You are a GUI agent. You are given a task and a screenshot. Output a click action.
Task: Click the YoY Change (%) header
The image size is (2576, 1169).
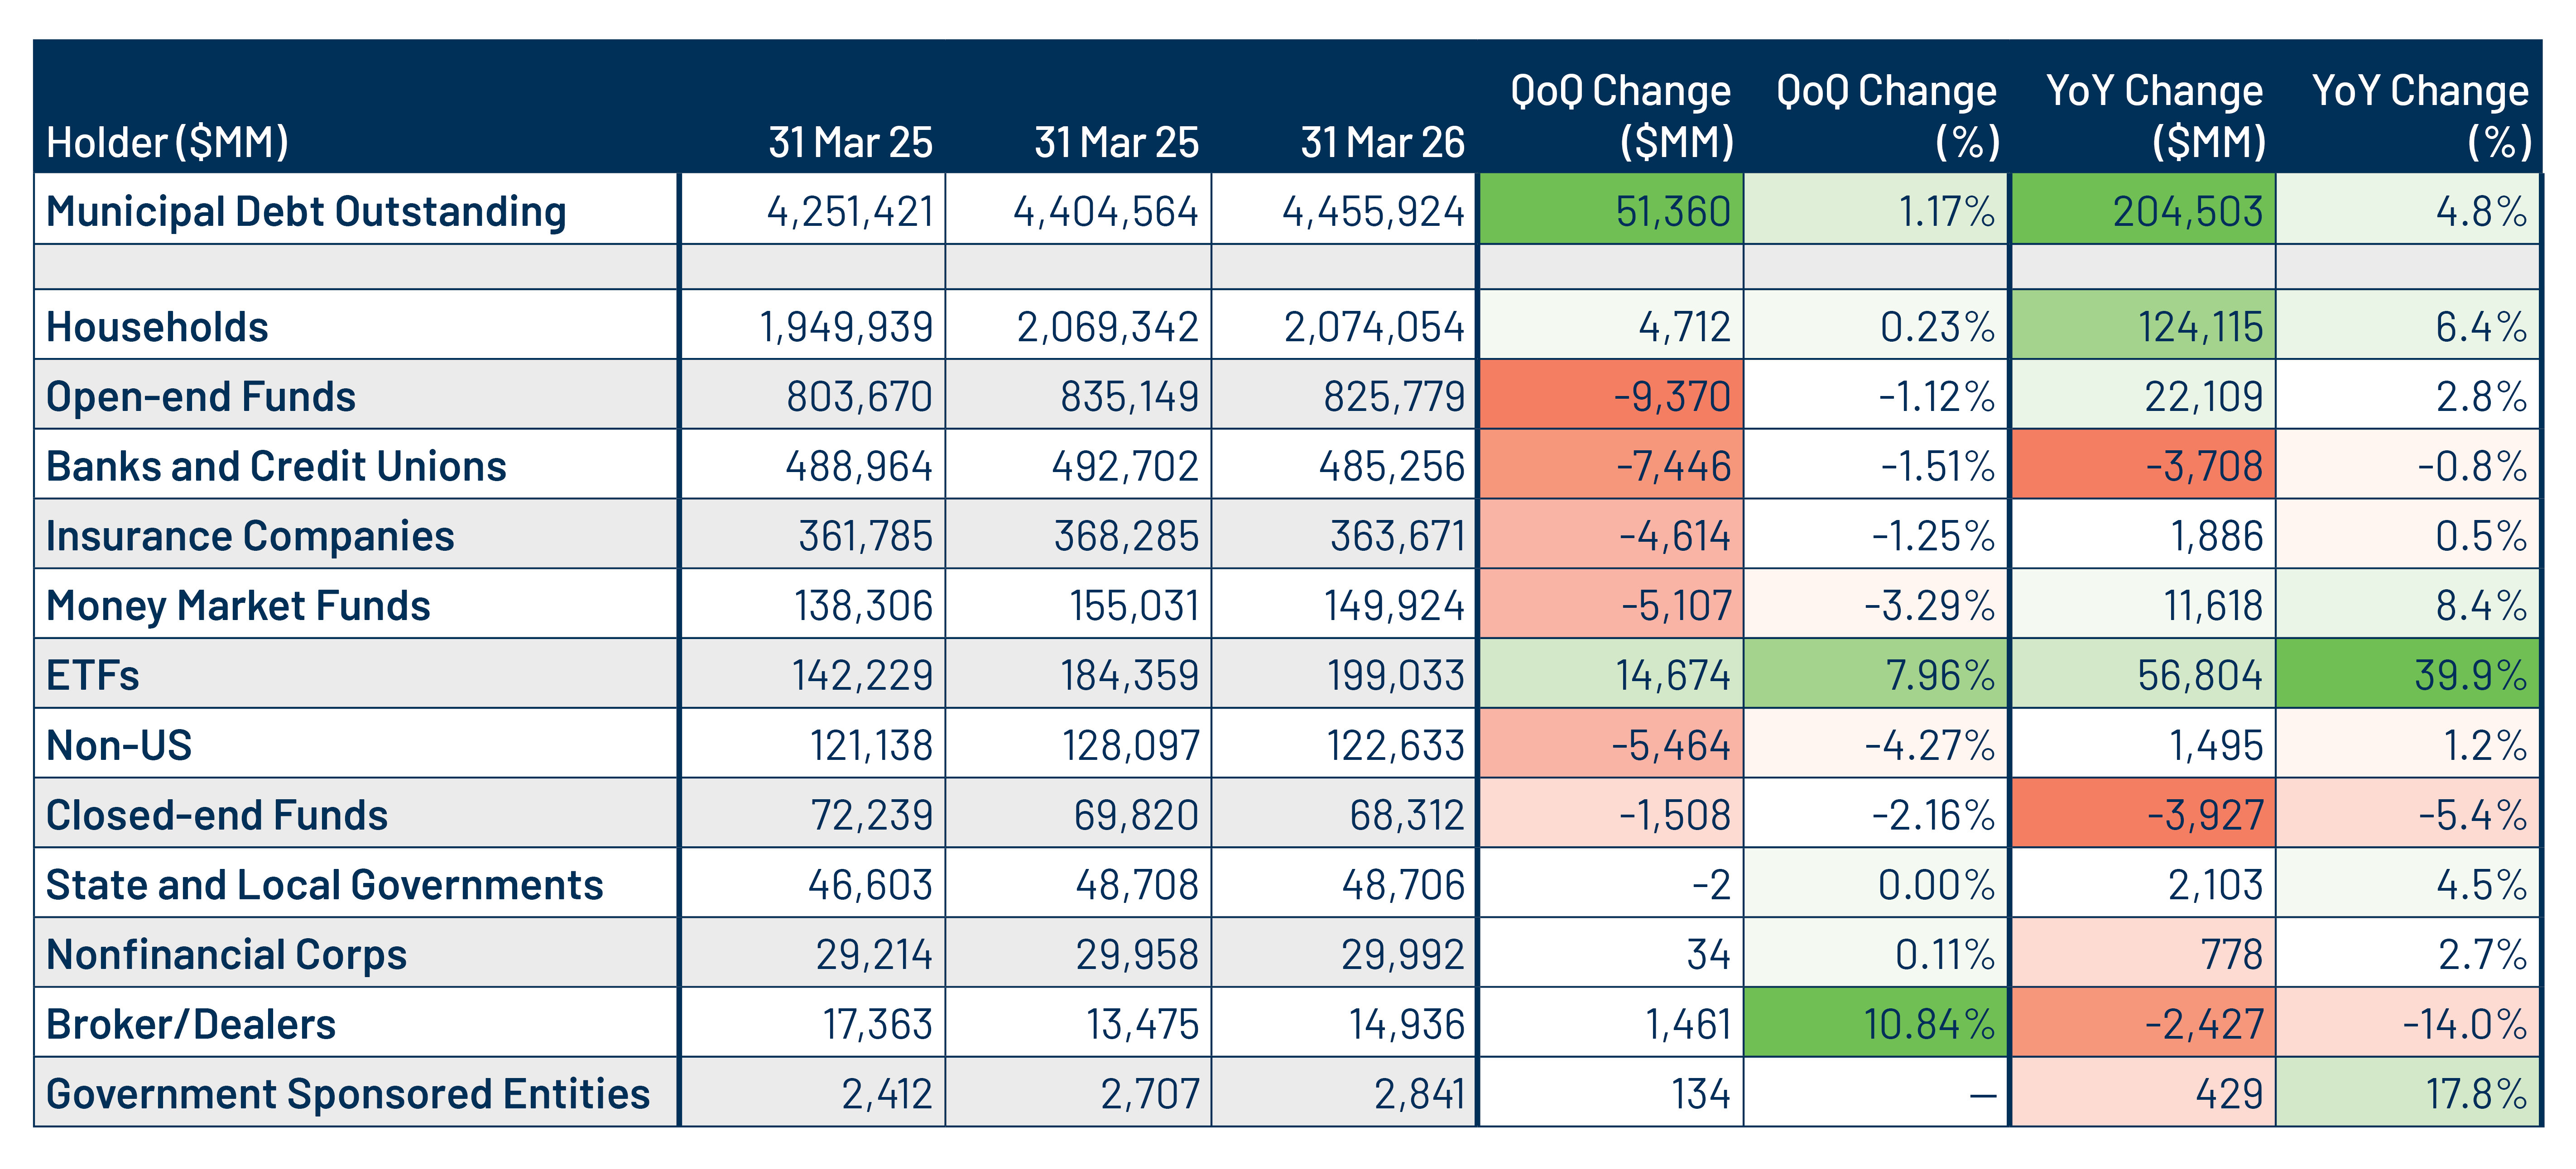coord(2420,116)
